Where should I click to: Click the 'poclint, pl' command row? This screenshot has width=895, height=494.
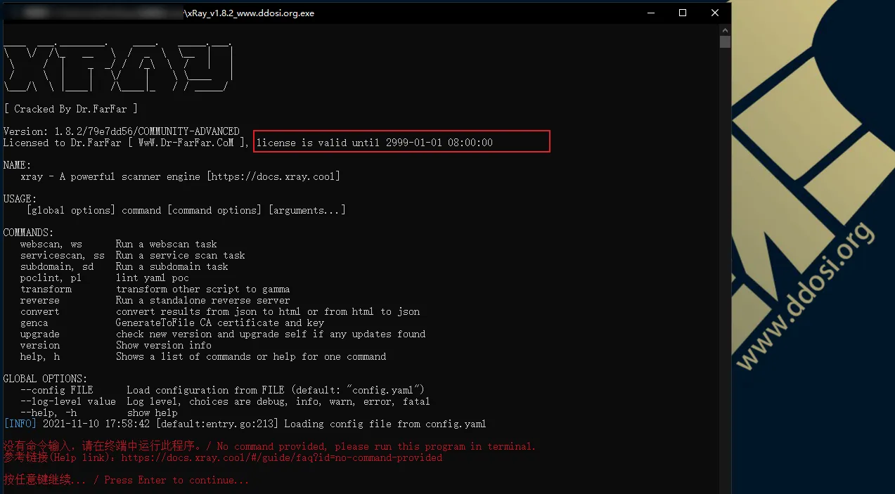(x=105, y=278)
